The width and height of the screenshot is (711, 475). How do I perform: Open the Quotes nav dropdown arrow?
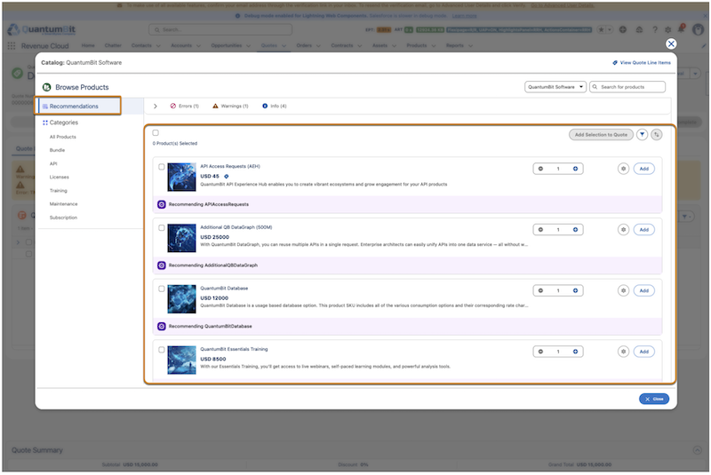[x=284, y=46]
